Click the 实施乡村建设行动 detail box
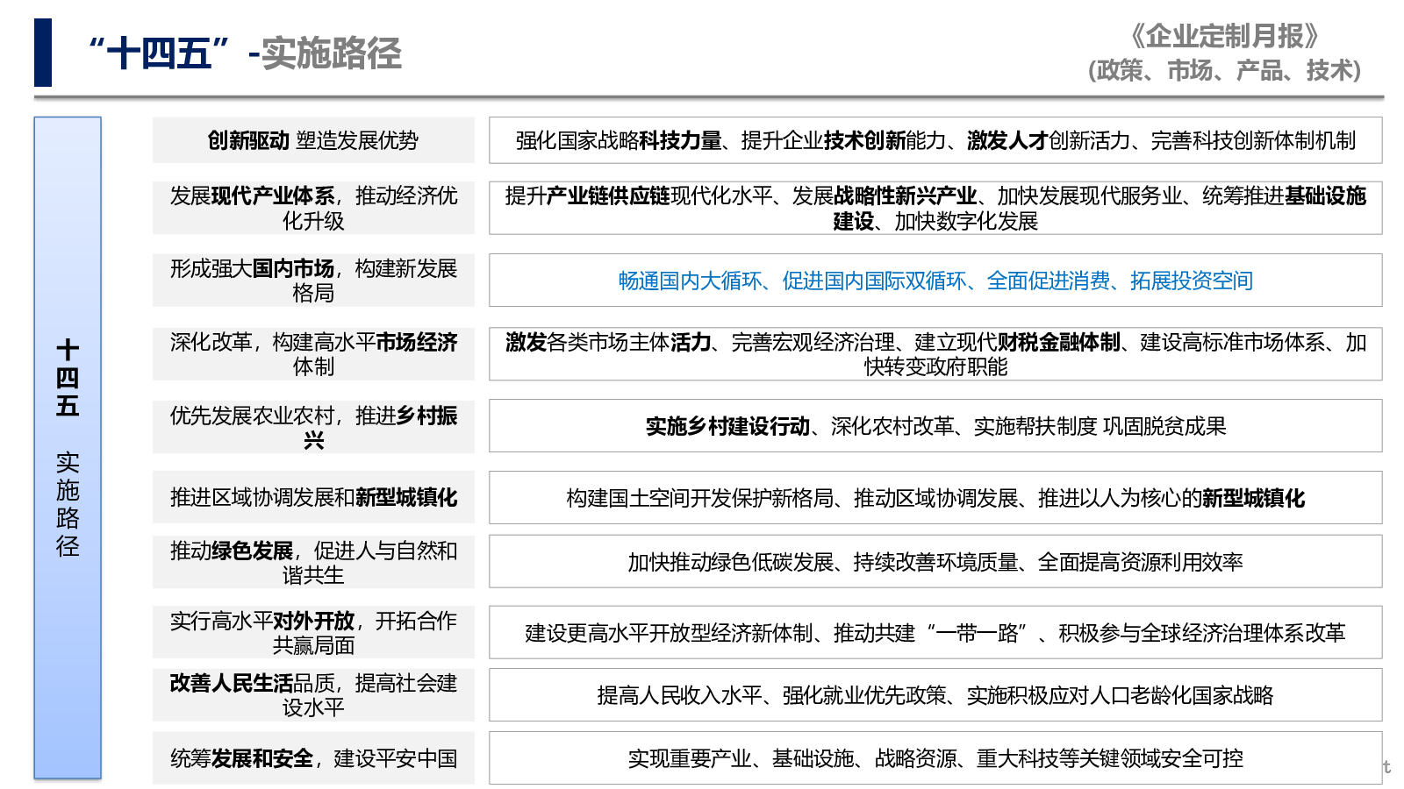Image resolution: width=1404 pixels, height=789 pixels. (x=935, y=426)
